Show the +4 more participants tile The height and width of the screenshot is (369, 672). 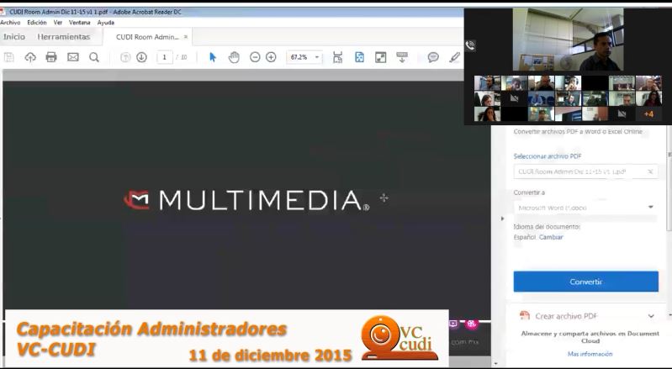point(648,113)
